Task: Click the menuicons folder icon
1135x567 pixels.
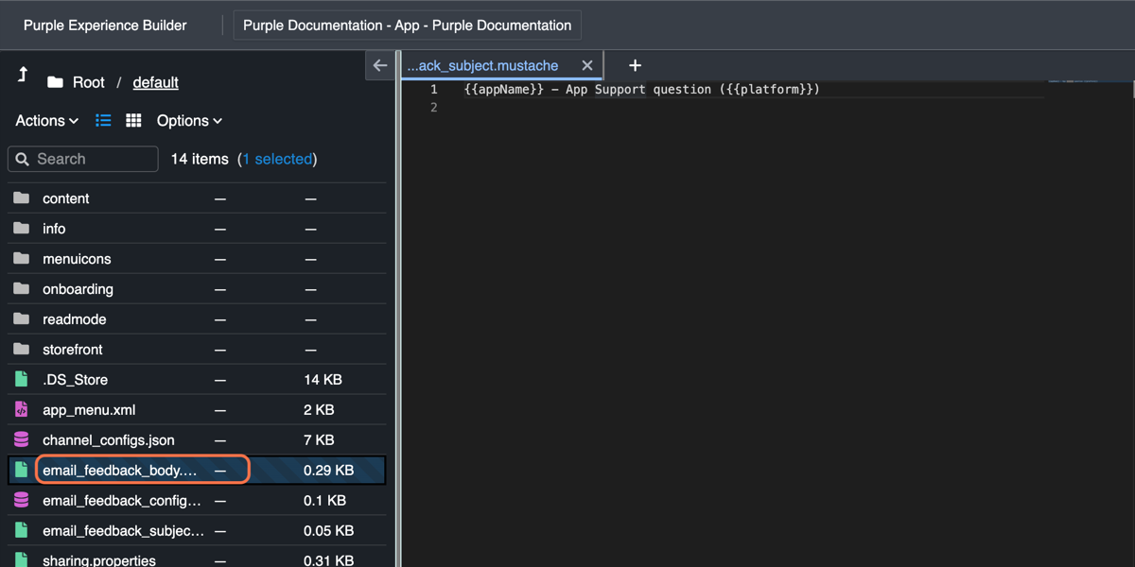Action: coord(21,259)
